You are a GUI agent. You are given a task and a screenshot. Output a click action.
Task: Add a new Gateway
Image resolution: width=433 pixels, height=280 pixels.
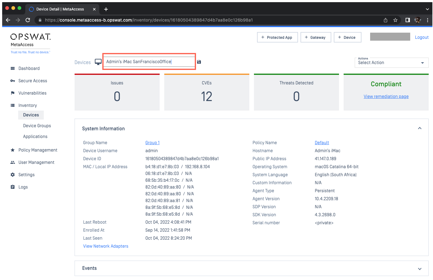(316, 37)
